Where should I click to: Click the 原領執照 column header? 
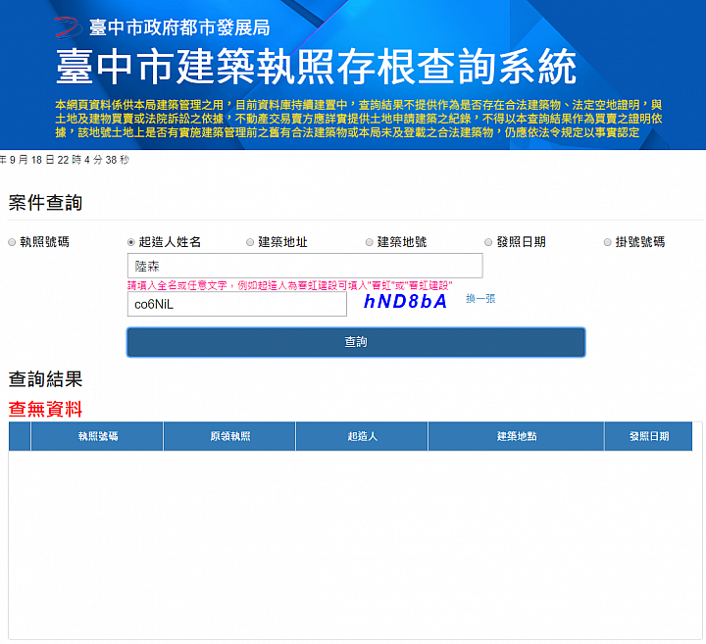229,436
